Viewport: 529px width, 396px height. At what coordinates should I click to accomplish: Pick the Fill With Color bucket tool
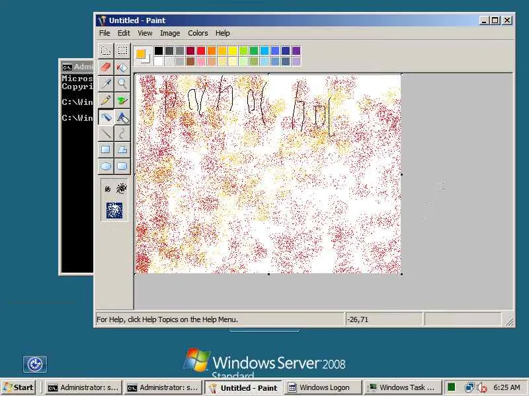[x=122, y=67]
